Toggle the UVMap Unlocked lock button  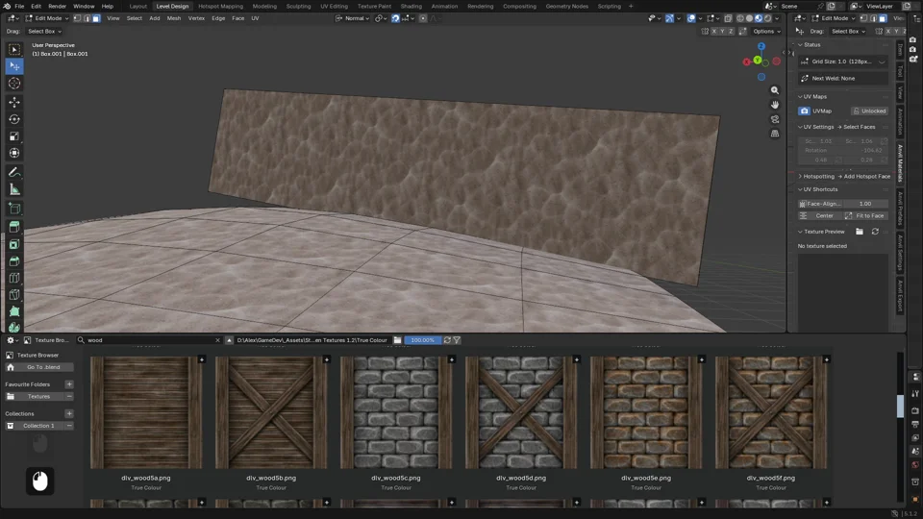pos(869,111)
